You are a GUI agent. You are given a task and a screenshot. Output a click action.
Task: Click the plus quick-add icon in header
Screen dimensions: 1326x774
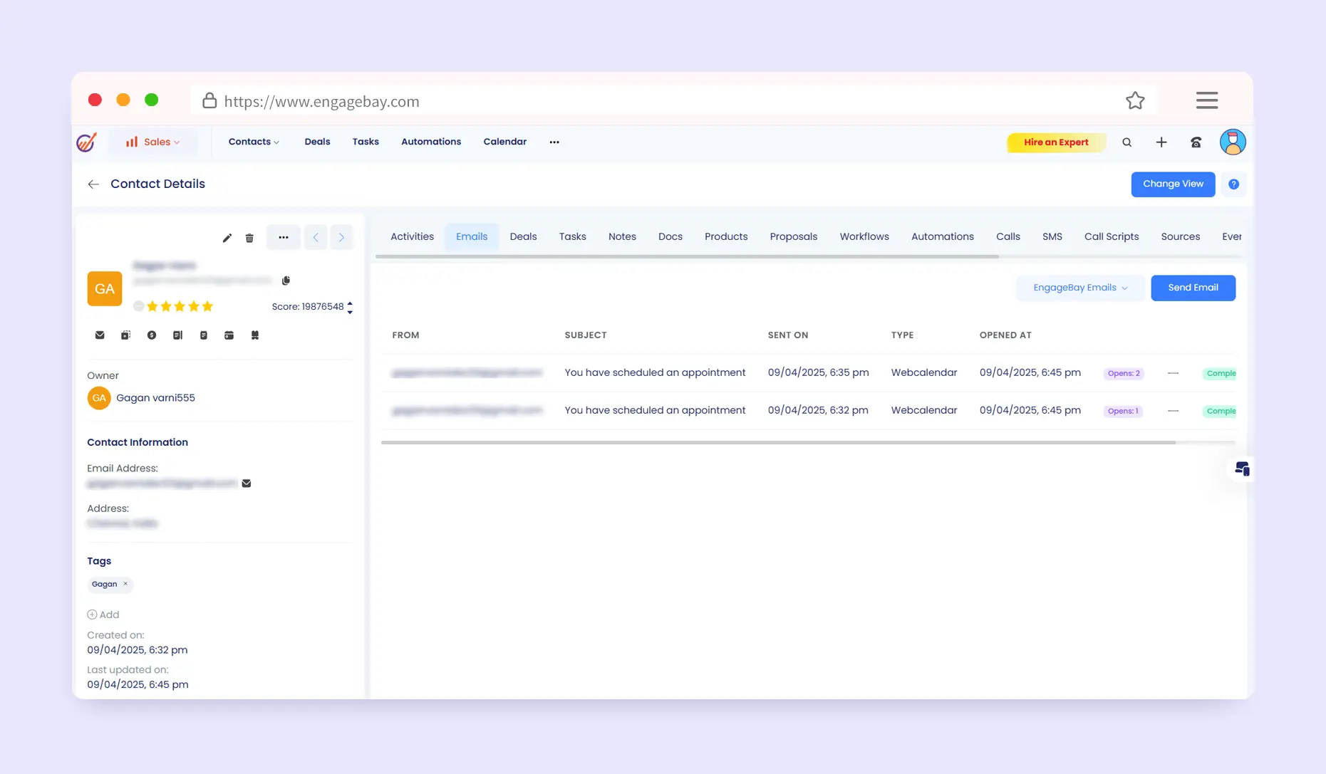point(1161,142)
